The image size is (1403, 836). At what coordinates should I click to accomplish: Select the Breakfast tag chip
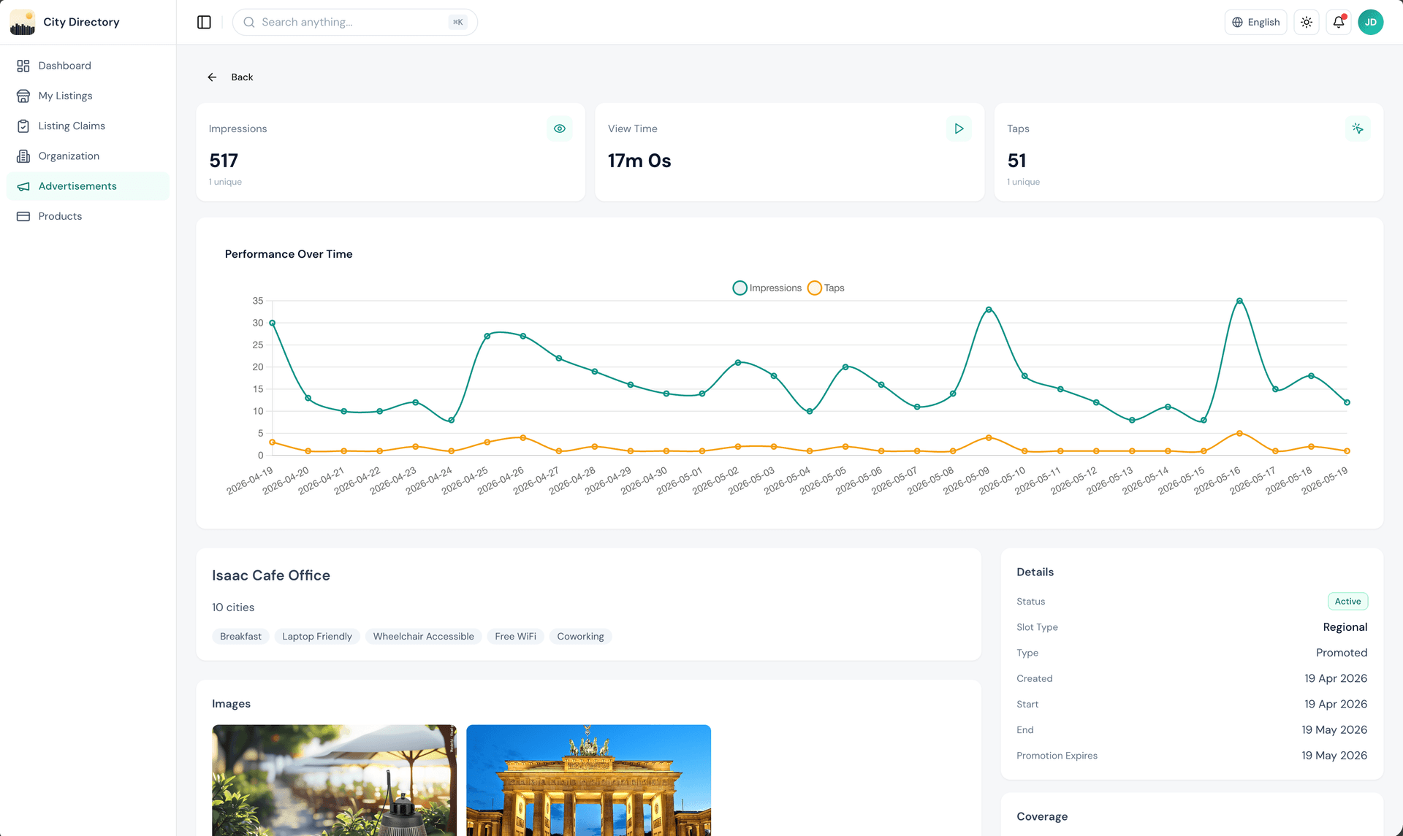point(240,636)
